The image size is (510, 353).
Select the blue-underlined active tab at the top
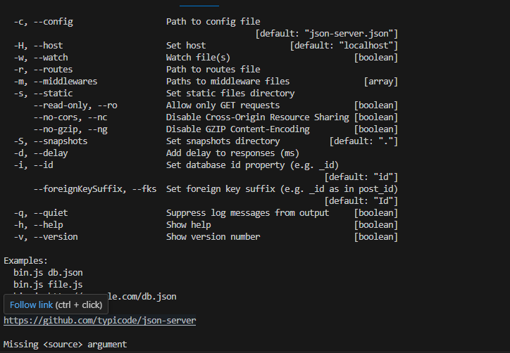tap(199, 5)
